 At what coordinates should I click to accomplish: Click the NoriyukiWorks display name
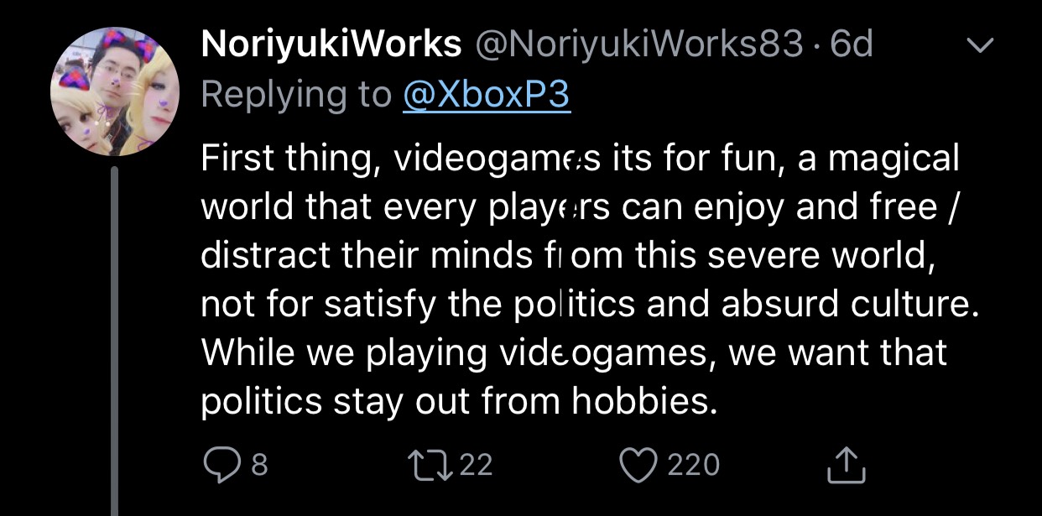pyautogui.click(x=331, y=44)
